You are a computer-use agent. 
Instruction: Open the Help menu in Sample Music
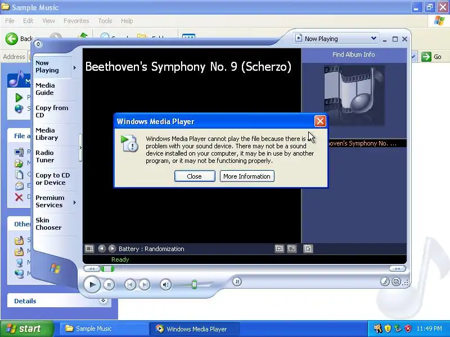(x=127, y=21)
